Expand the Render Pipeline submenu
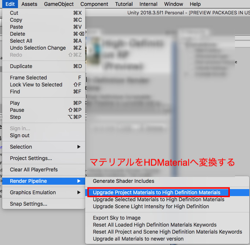250x245 pixels. tap(44, 181)
